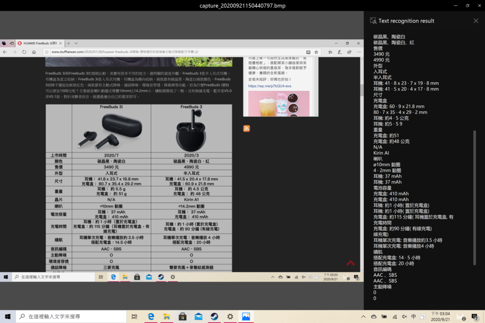Select the recognized text "續航"
The height and width of the screenshot is (323, 485).
pyautogui.click(x=378, y=252)
